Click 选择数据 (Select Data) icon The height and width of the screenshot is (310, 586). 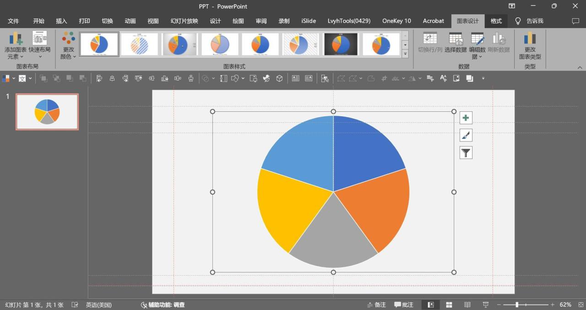pos(456,43)
